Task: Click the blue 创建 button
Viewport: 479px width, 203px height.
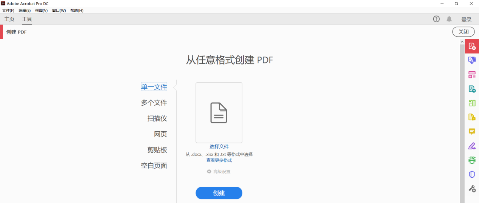Action: pyautogui.click(x=219, y=193)
